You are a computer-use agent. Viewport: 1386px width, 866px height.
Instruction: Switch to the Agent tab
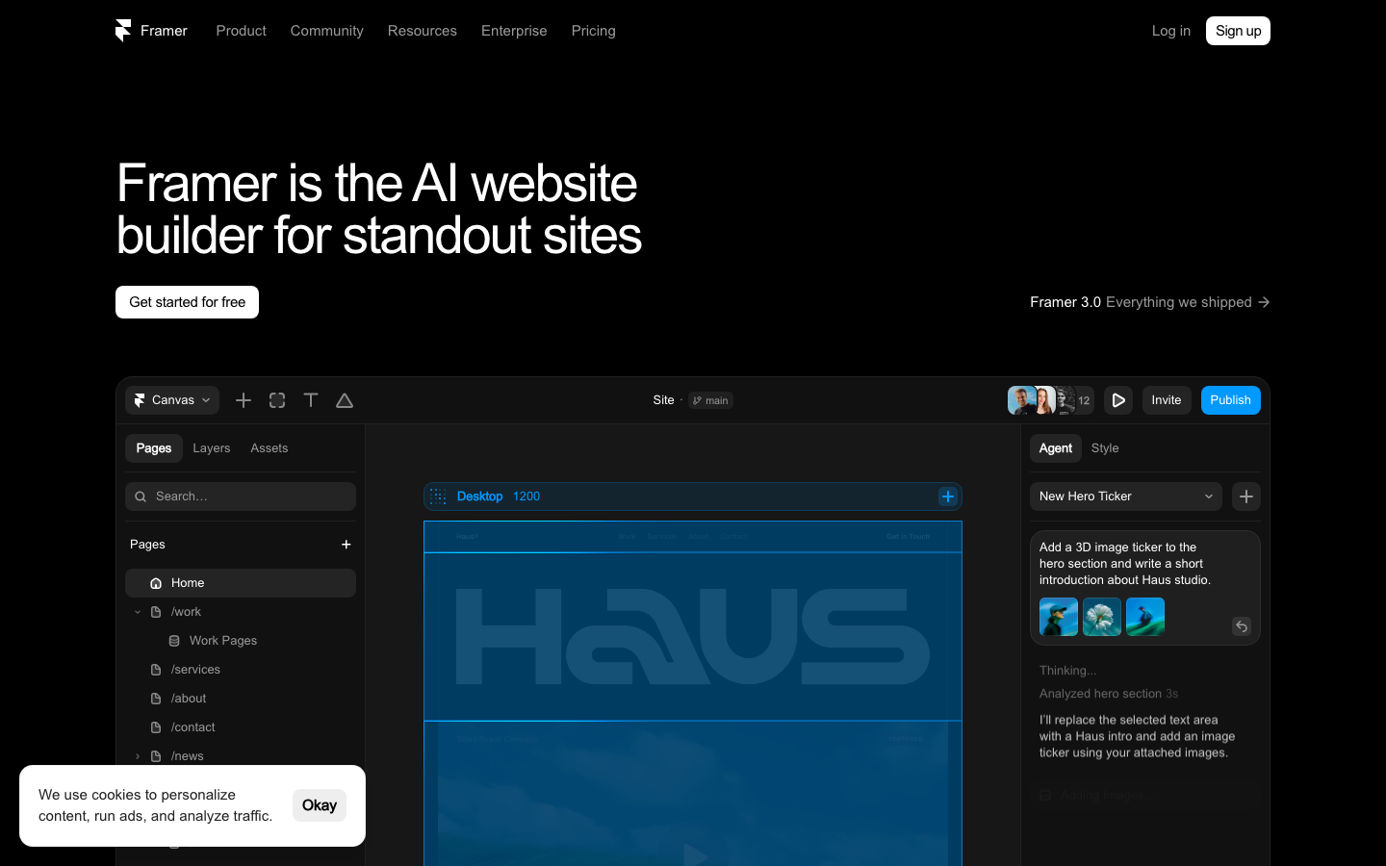click(1056, 448)
